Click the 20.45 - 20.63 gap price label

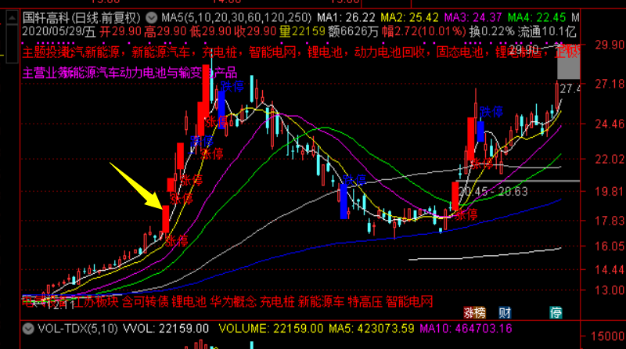pyautogui.click(x=493, y=191)
